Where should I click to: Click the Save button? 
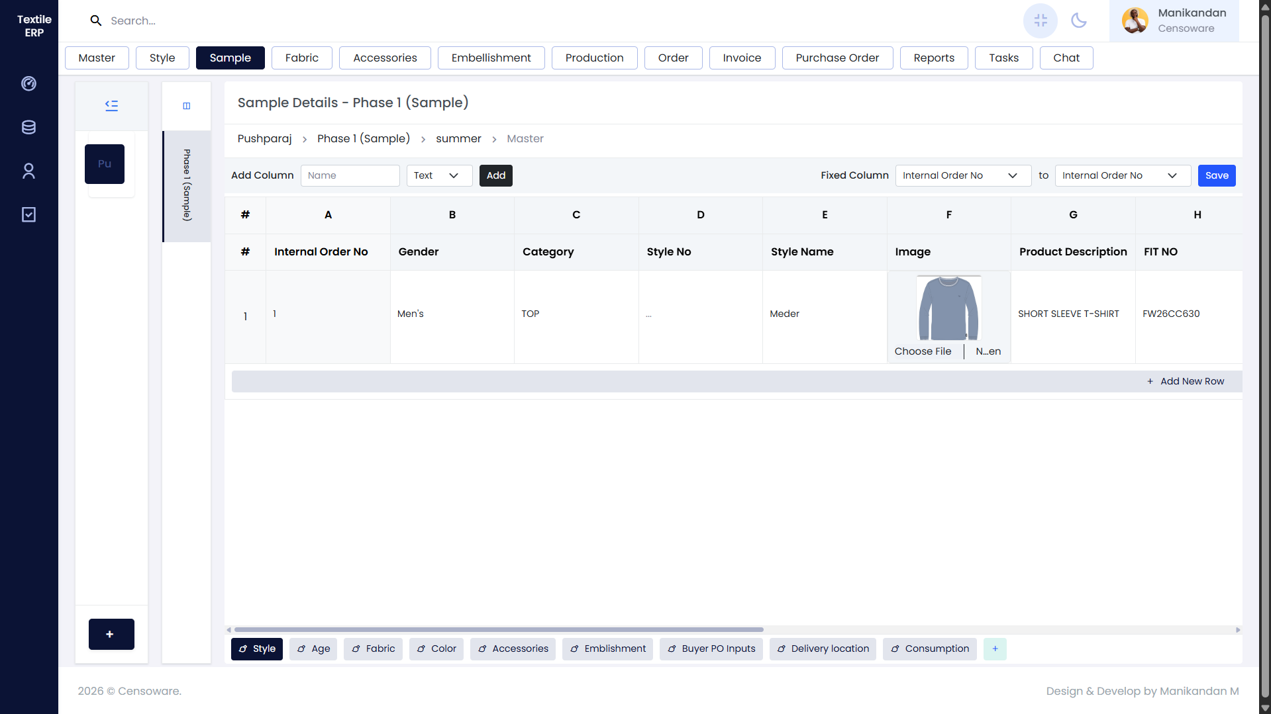[1217, 175]
